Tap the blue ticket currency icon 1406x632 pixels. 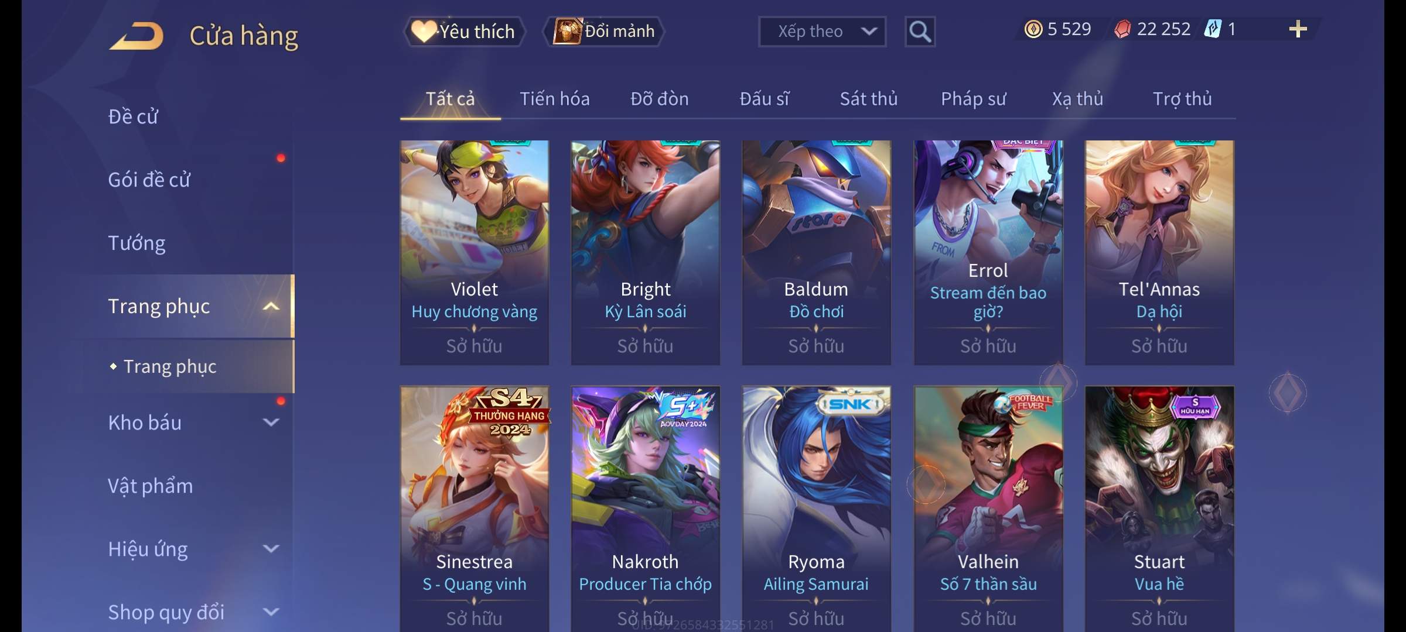click(x=1213, y=29)
